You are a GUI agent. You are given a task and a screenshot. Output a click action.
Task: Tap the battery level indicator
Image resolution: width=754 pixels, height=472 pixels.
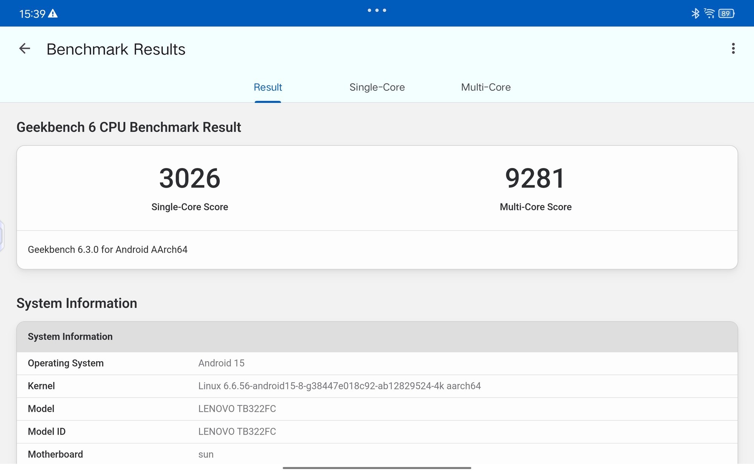pos(726,14)
